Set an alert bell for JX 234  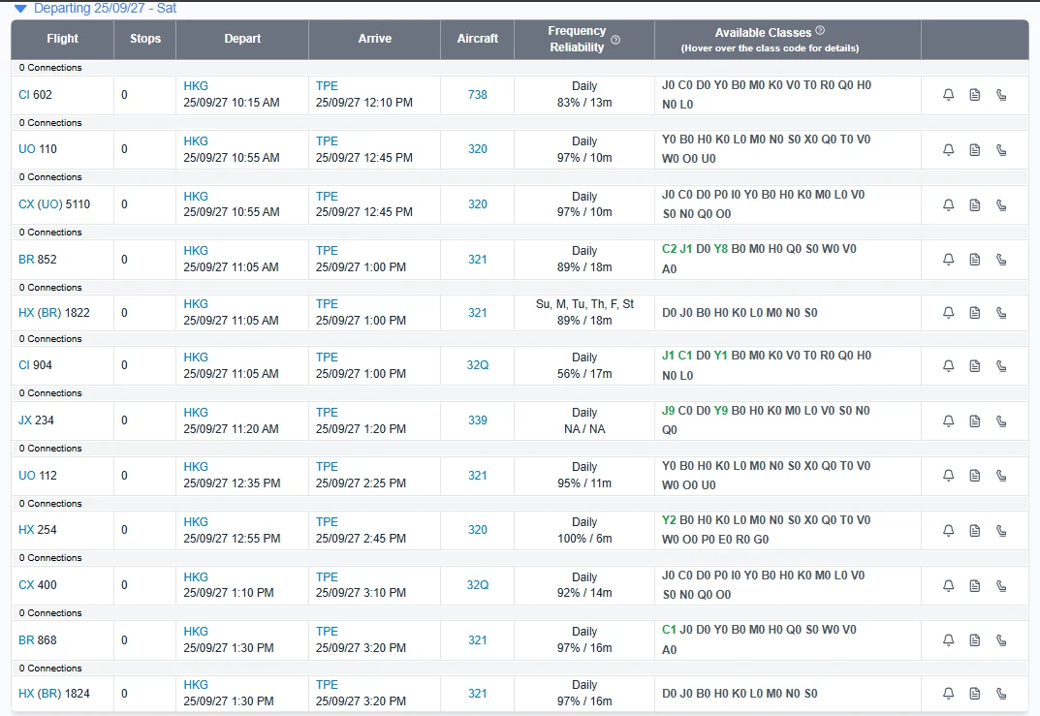coord(949,421)
